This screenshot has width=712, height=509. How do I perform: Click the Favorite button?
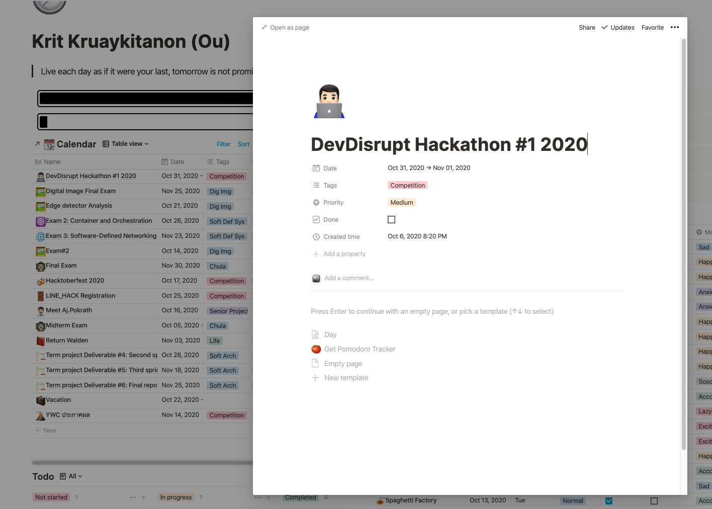click(x=653, y=28)
